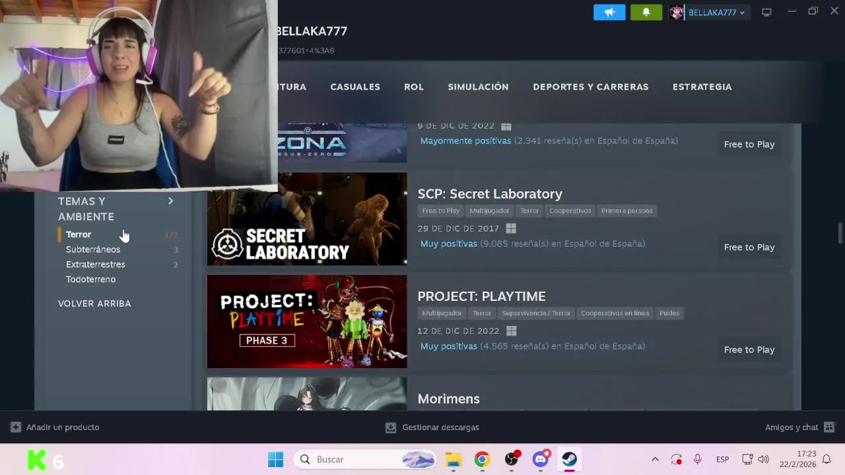The height and width of the screenshot is (475, 845).
Task: Expand the TEMAS Y AMBIENTE section
Action: click(170, 201)
